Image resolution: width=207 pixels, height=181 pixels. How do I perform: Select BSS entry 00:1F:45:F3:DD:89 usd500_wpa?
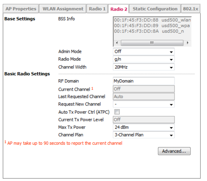152,26
